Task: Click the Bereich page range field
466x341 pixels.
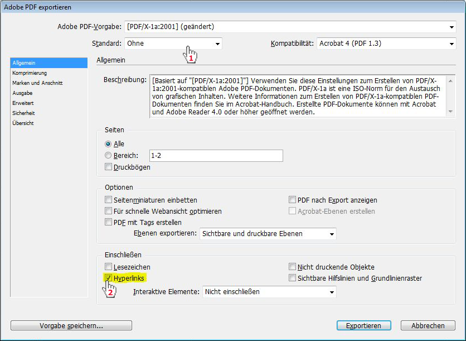Action: (x=216, y=156)
